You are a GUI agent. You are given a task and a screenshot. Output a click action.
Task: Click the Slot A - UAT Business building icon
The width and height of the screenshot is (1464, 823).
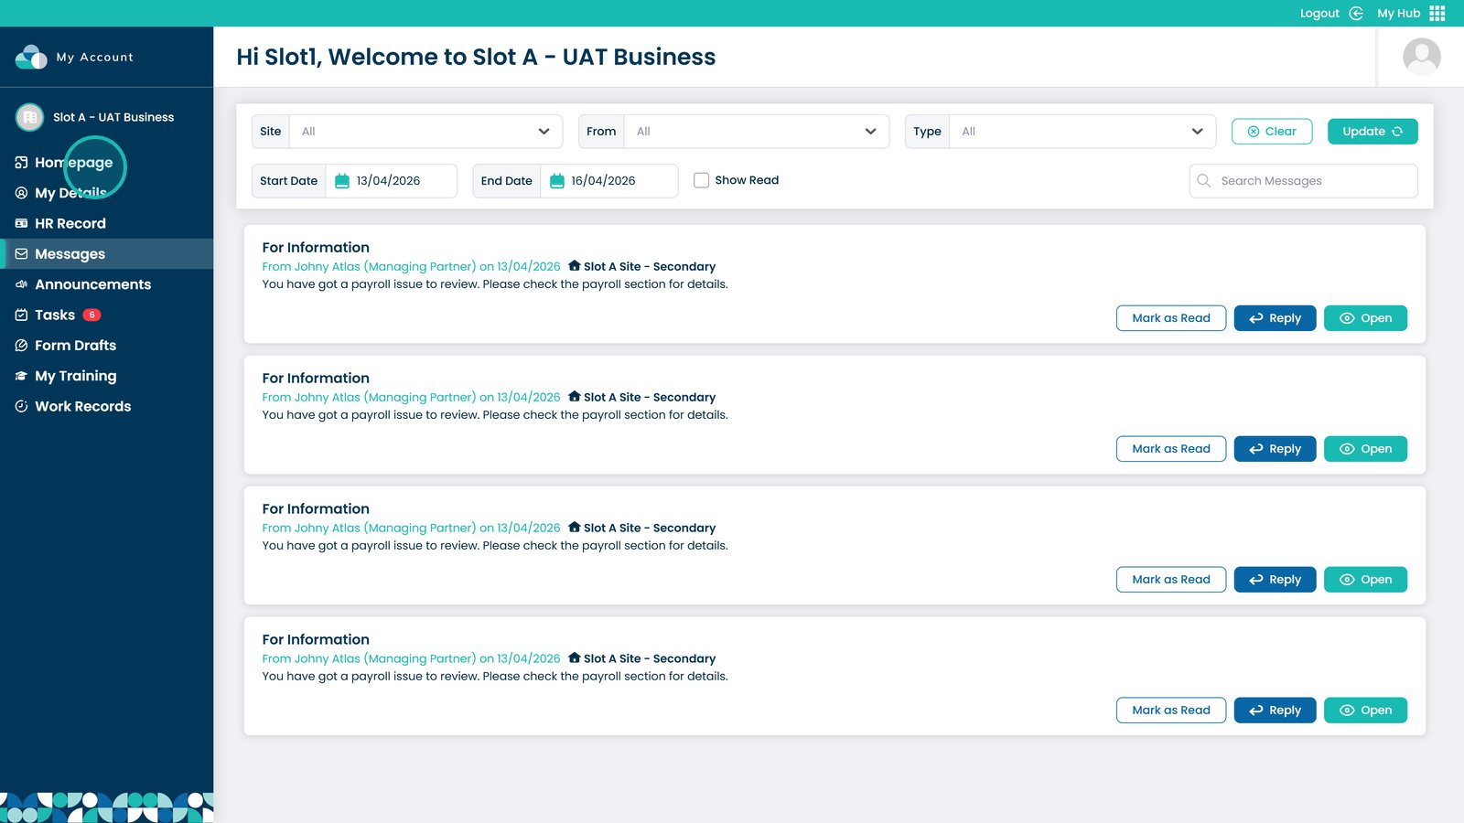[30, 117]
